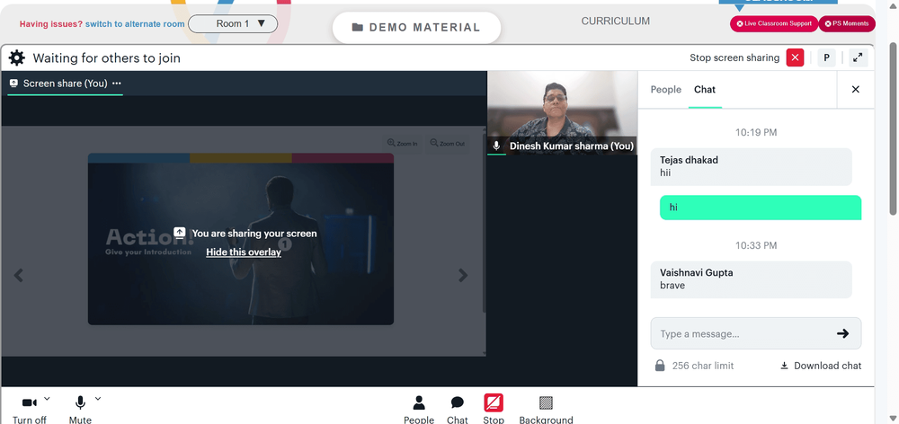899x424 pixels.
Task: Open the settings gear icon
Action: (16, 57)
